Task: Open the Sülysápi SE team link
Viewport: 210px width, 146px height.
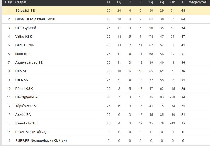Action: [25, 11]
